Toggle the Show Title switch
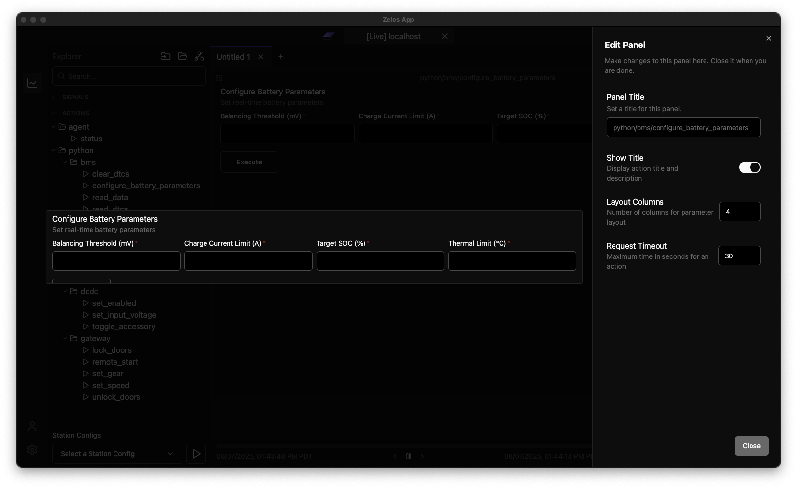 coord(750,167)
